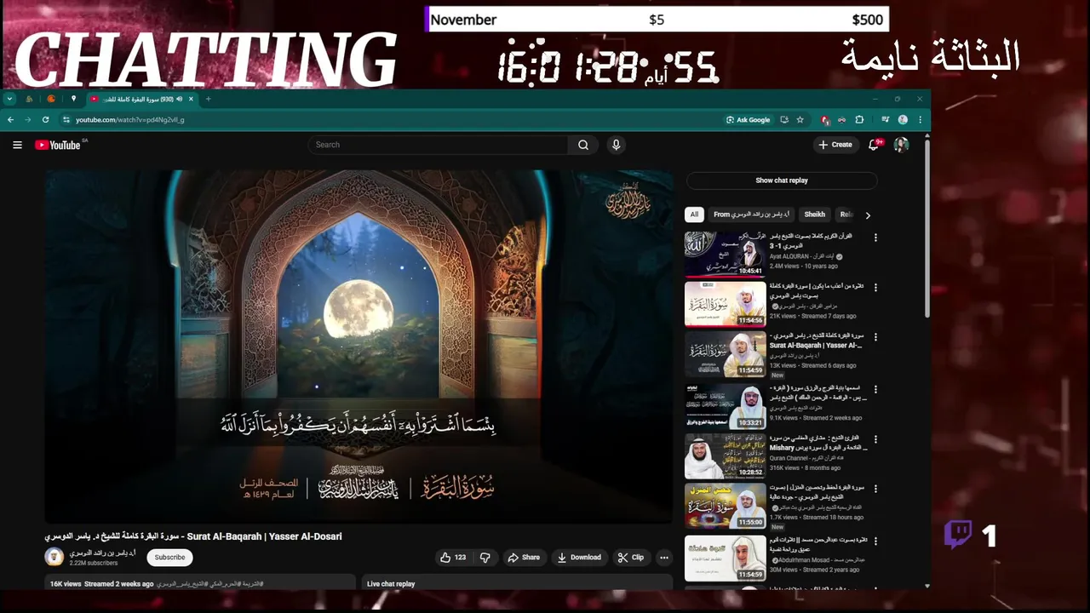Viewport: 1090px width, 613px height.
Task: Open the 10:33:21 video thumbnail
Action: pos(725,405)
